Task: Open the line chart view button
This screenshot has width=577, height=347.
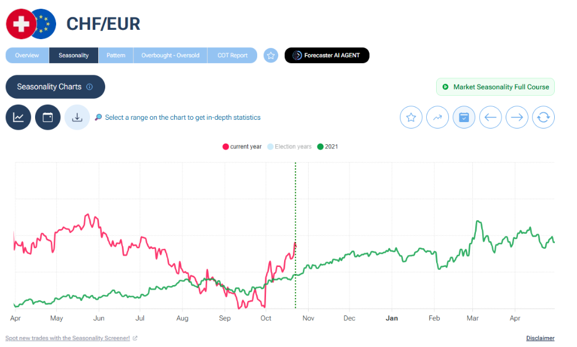Action: tap(18, 117)
